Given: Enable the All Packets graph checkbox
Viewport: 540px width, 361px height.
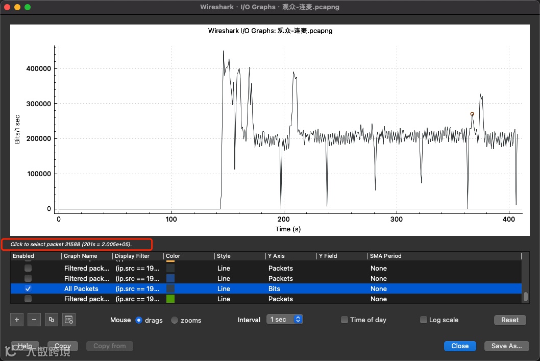Looking at the screenshot, I should click(28, 288).
